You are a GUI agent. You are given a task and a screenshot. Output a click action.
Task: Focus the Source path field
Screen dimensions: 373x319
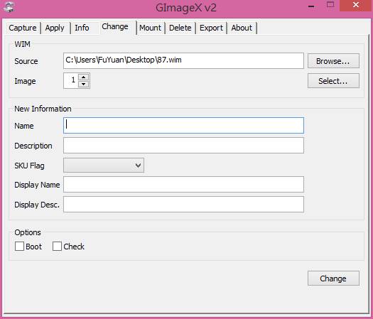tap(183, 60)
